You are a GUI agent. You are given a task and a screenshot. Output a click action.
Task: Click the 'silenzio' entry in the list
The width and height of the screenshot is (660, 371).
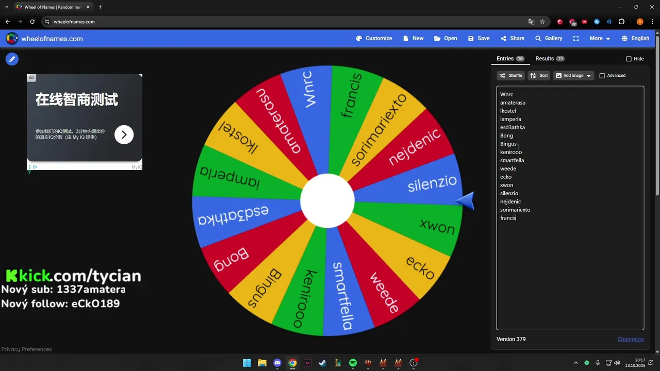click(509, 193)
